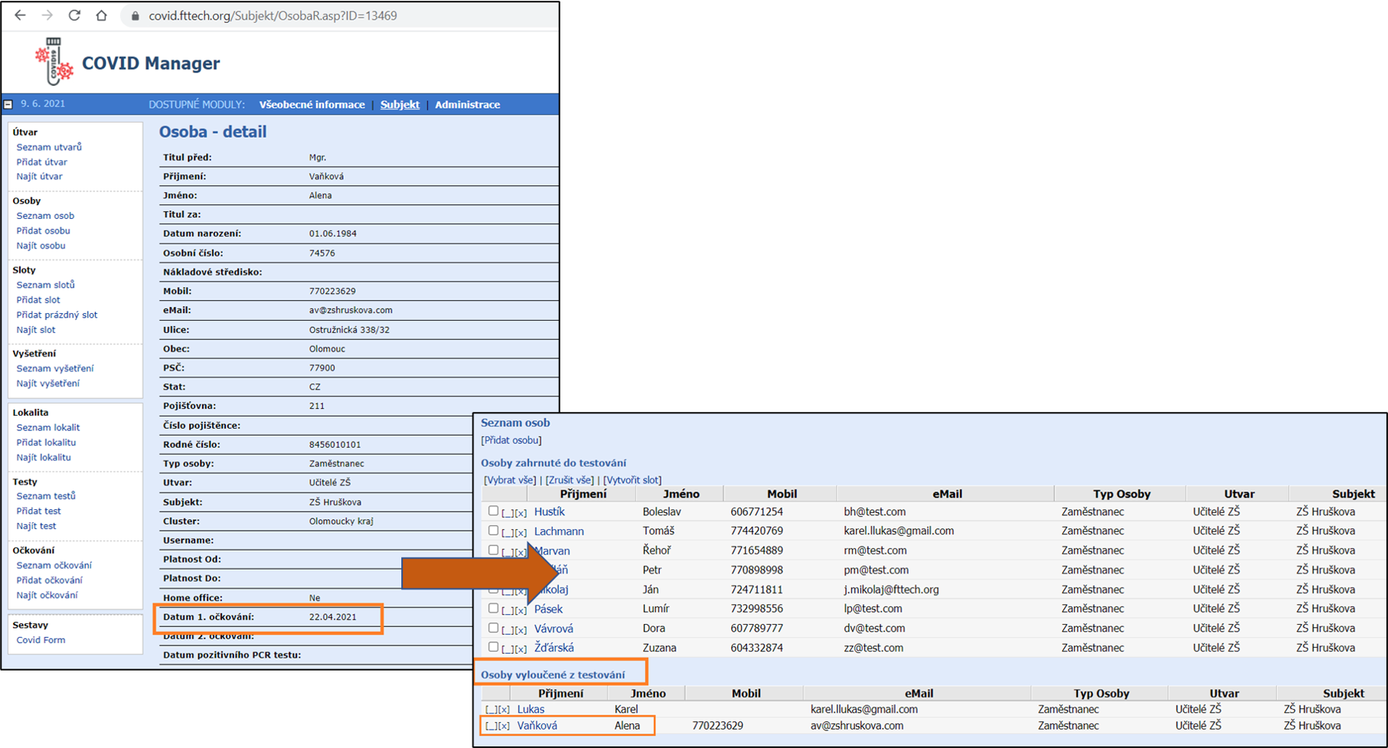Tick the checkbox for Hustík Boleslav

click(493, 511)
